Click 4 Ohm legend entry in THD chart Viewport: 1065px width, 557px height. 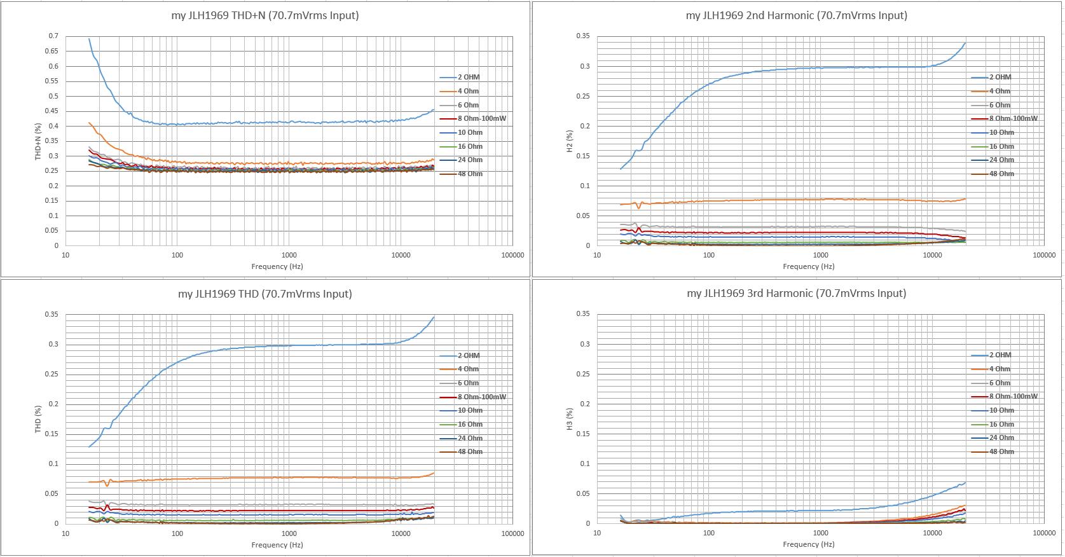[x=460, y=369]
